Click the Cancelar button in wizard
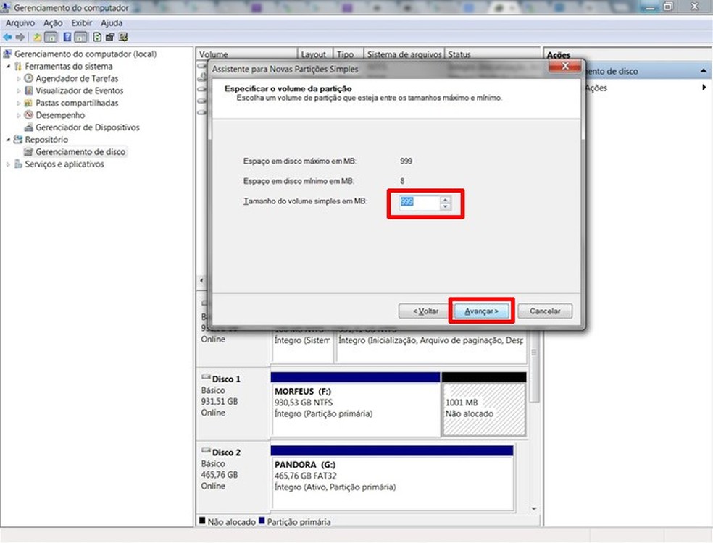 pos(545,311)
